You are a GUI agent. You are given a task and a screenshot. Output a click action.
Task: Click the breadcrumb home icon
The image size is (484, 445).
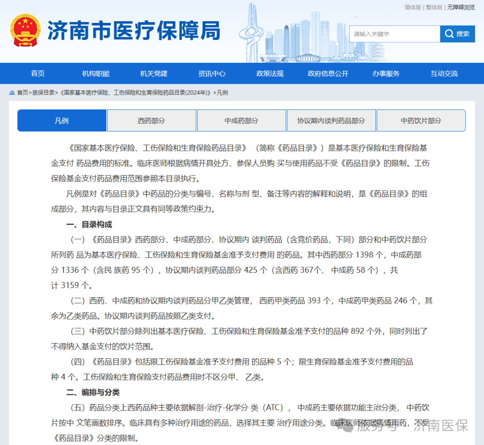[x=12, y=92]
